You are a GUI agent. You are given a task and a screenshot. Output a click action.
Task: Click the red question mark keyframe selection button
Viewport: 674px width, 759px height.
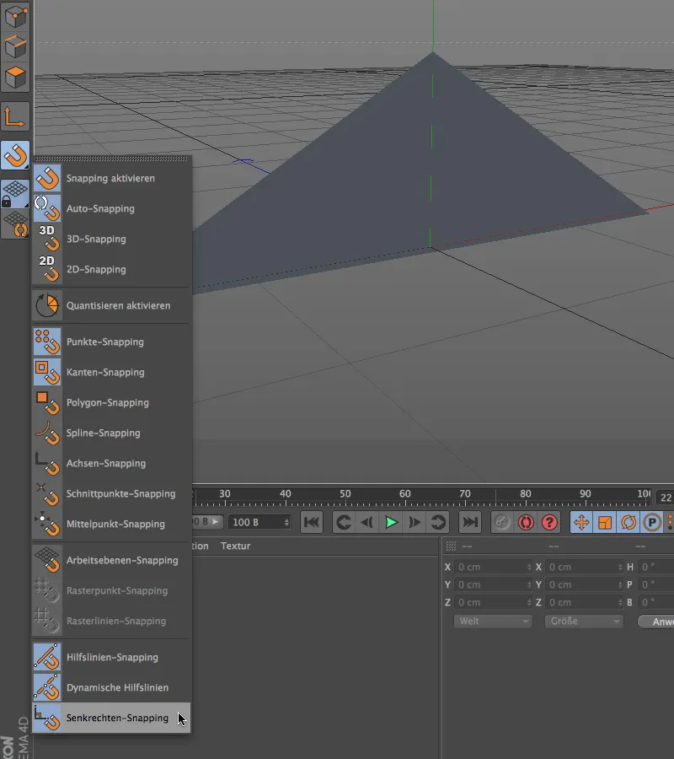click(x=549, y=522)
